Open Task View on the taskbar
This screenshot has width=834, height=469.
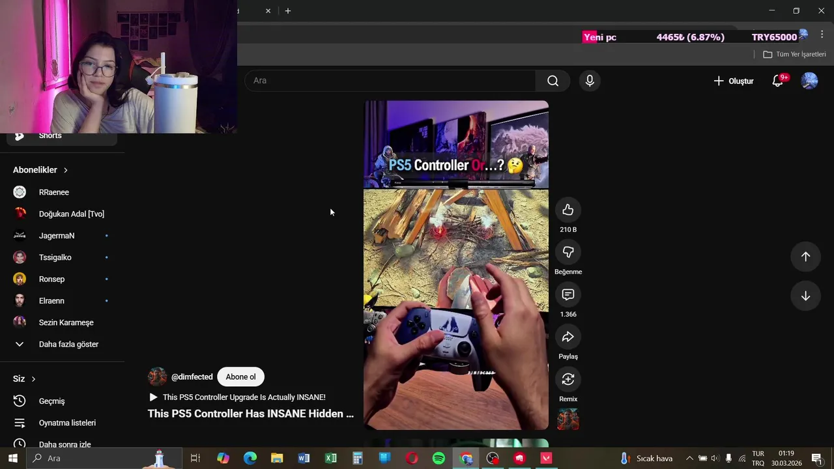pyautogui.click(x=195, y=459)
